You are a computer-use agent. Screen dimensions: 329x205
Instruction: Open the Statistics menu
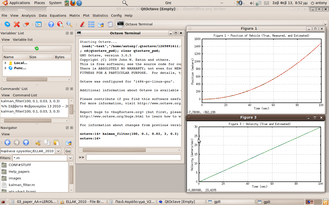point(100,15)
